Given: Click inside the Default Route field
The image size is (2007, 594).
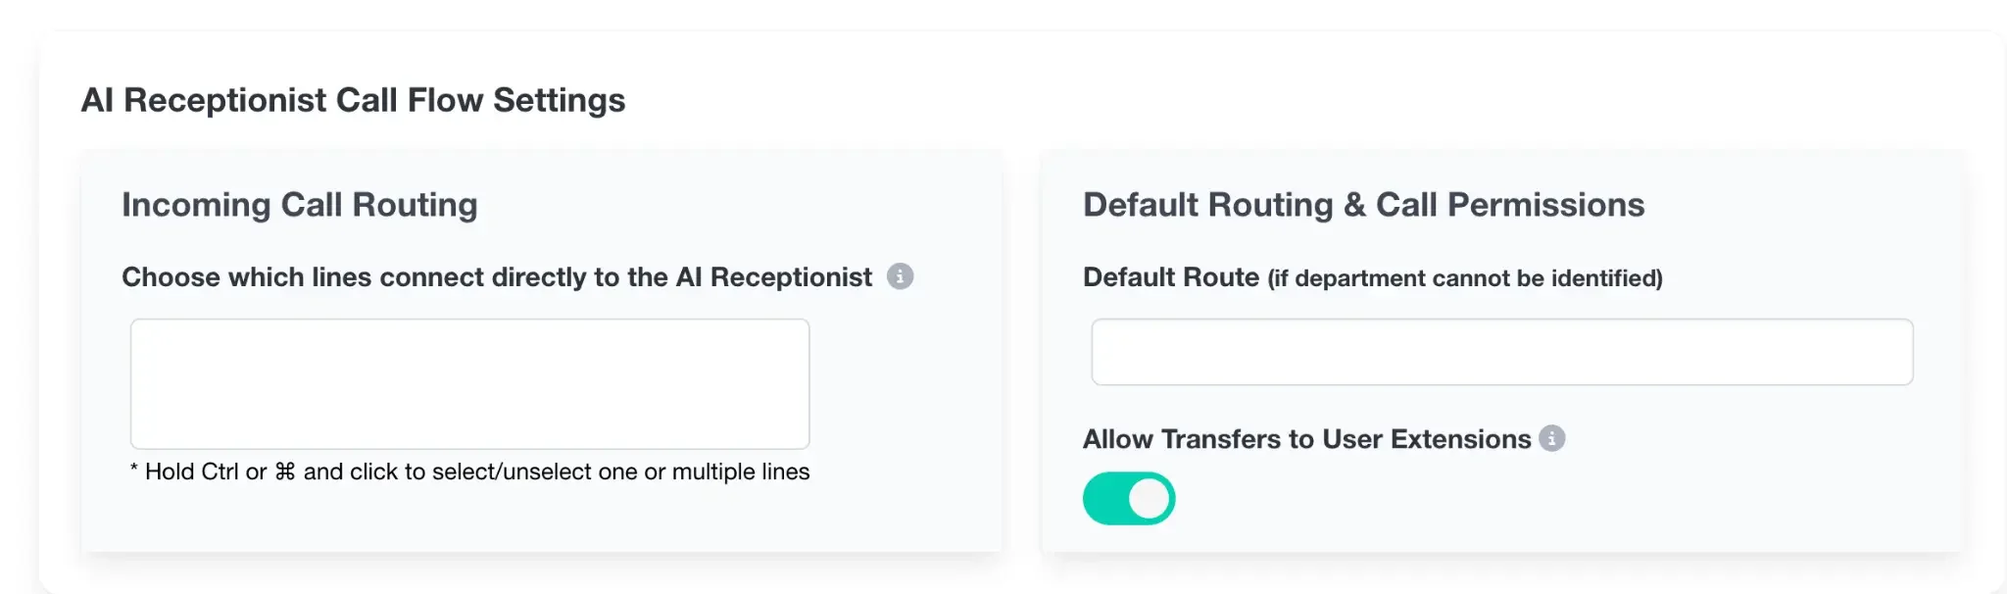Looking at the screenshot, I should [1499, 351].
